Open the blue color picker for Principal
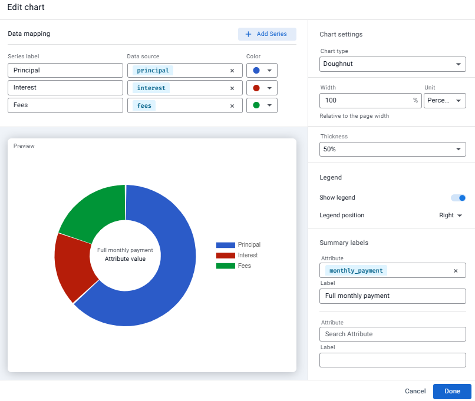Viewport: 475px width, 401px height. click(262, 71)
